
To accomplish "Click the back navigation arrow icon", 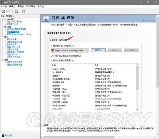I will coord(3,11).
